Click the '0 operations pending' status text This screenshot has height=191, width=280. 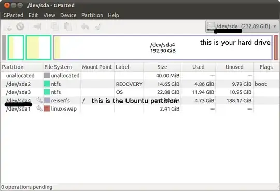point(27,187)
